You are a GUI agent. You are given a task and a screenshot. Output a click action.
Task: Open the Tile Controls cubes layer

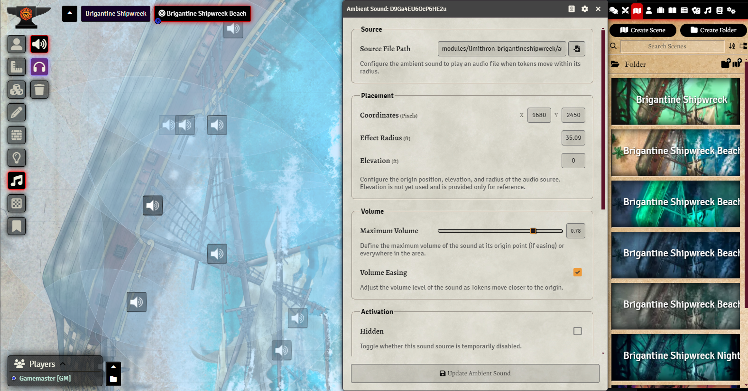click(x=17, y=90)
